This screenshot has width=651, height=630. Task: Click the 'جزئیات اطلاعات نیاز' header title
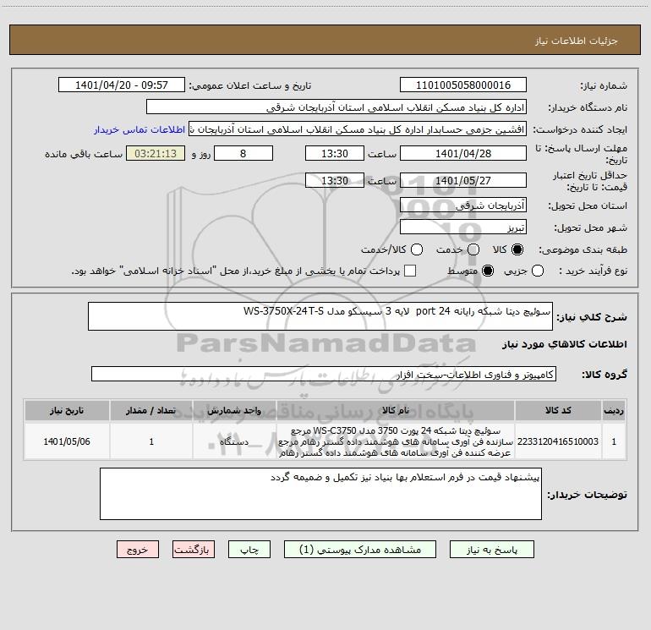(577, 41)
